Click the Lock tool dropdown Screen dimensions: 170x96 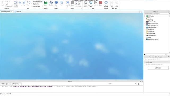point(79,4)
